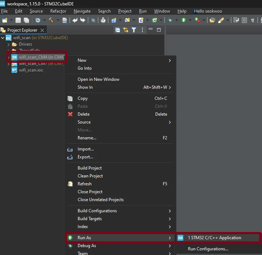Viewport: 262px width, 255px height.
Task: Close the Project Explorer tab
Action: (x=42, y=30)
